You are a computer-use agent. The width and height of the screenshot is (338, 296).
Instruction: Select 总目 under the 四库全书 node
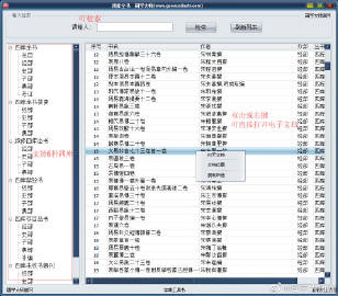point(27,55)
